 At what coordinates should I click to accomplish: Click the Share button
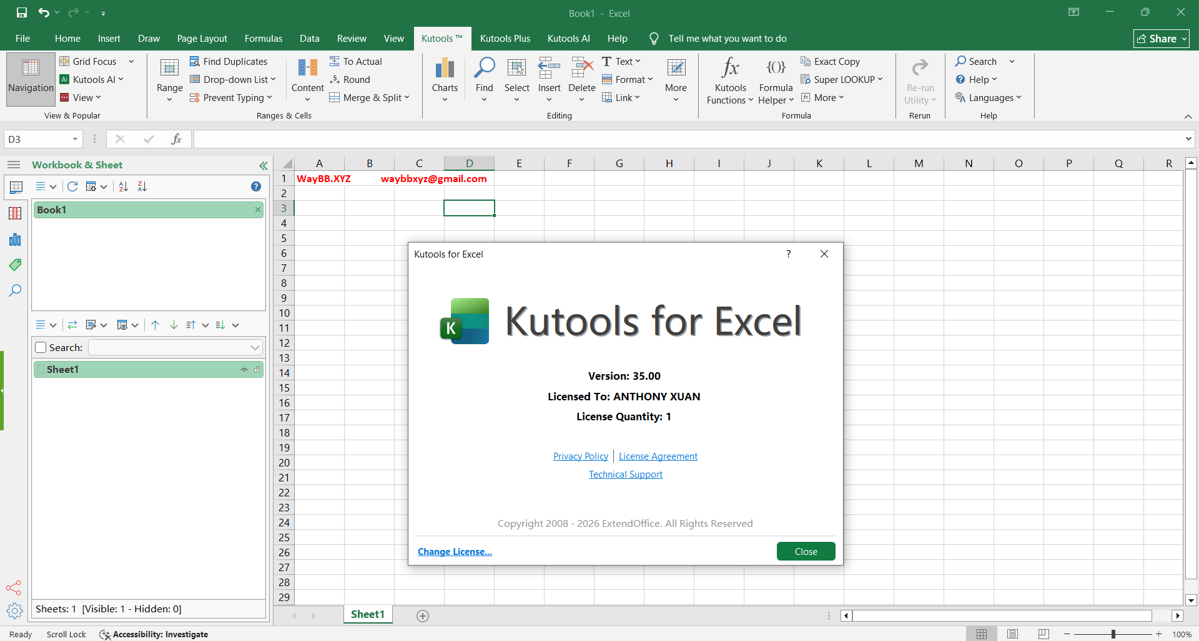[1162, 39]
